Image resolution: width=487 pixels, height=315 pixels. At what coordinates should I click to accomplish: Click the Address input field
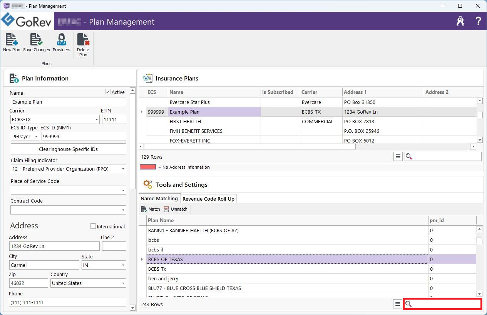[x=54, y=246]
